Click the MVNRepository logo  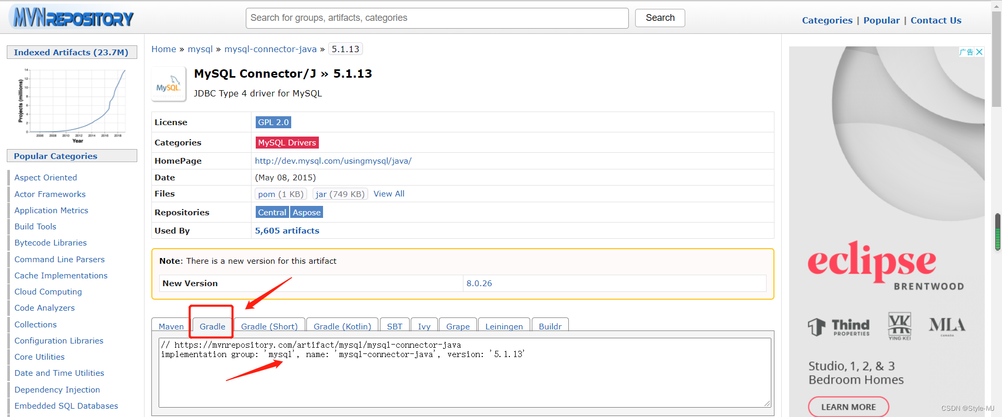tap(73, 17)
